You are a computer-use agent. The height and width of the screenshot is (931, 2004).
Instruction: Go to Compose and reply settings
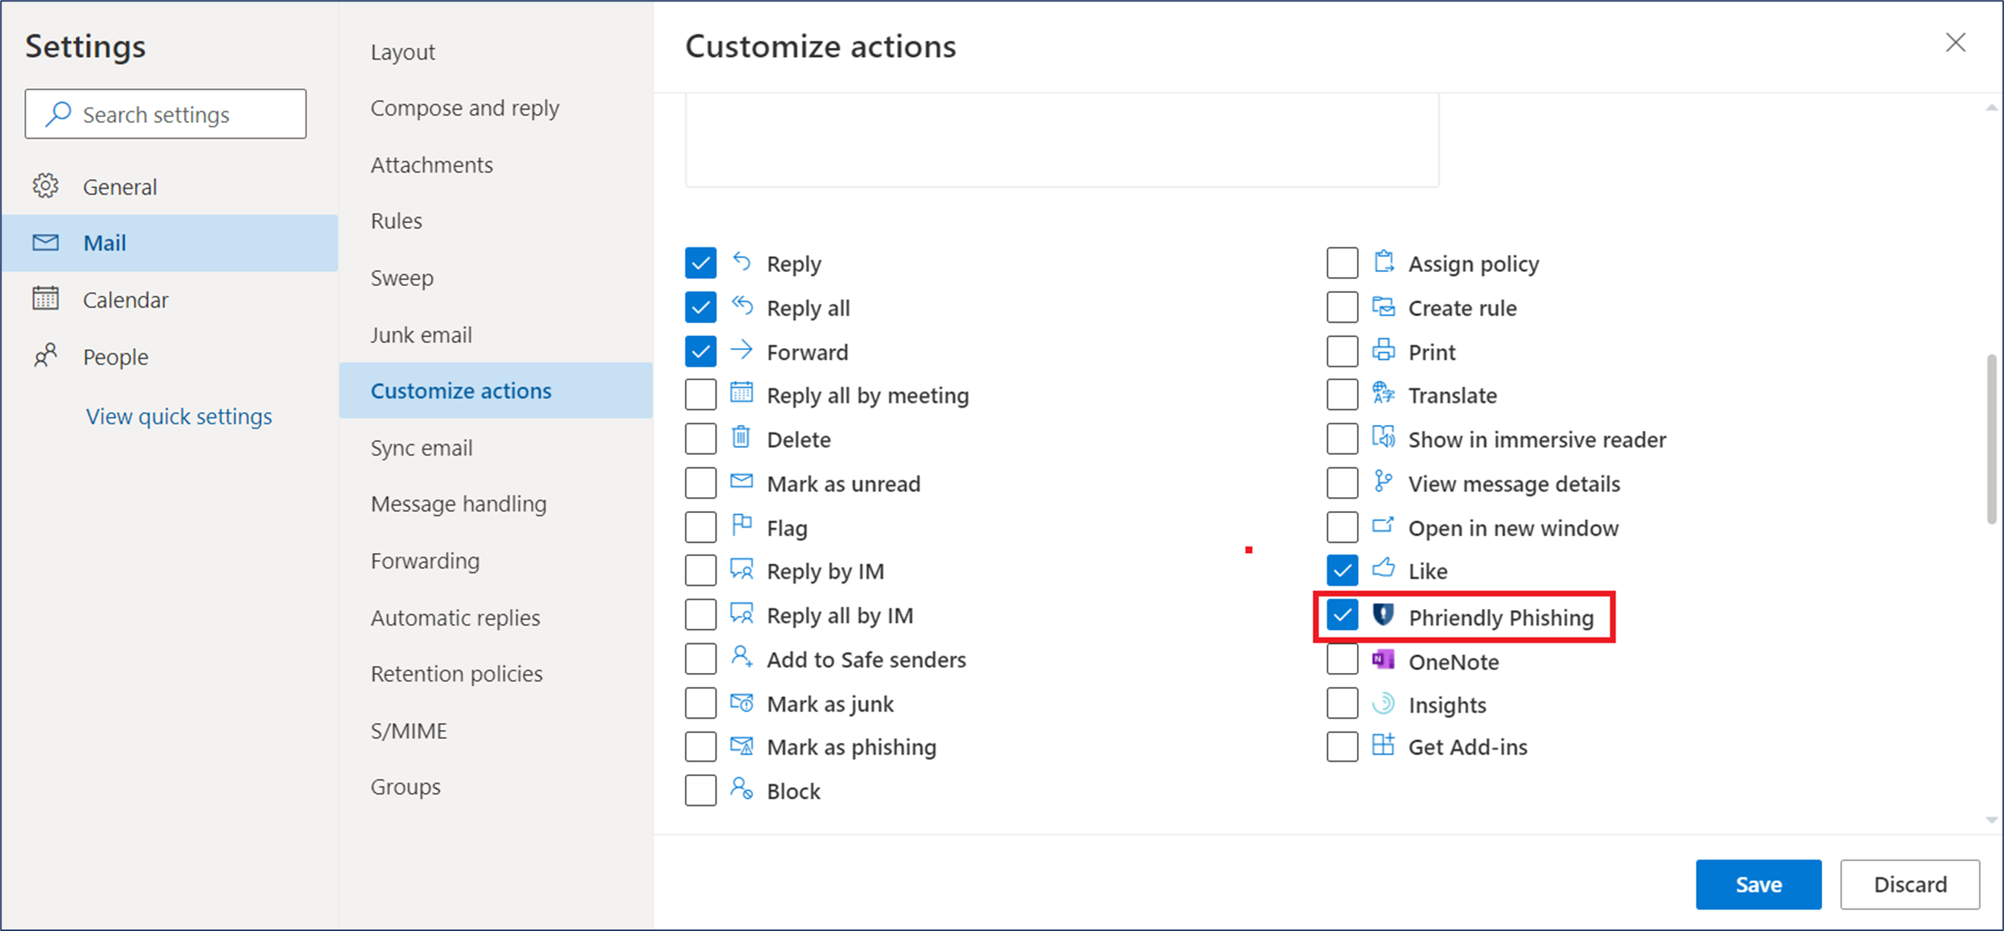(496, 108)
